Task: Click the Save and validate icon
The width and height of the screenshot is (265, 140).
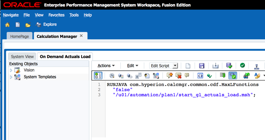Action: coord(229,66)
